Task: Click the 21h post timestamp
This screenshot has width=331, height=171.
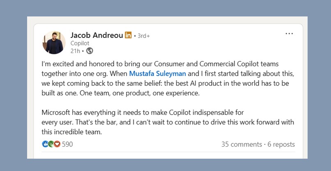Action: [x=75, y=51]
